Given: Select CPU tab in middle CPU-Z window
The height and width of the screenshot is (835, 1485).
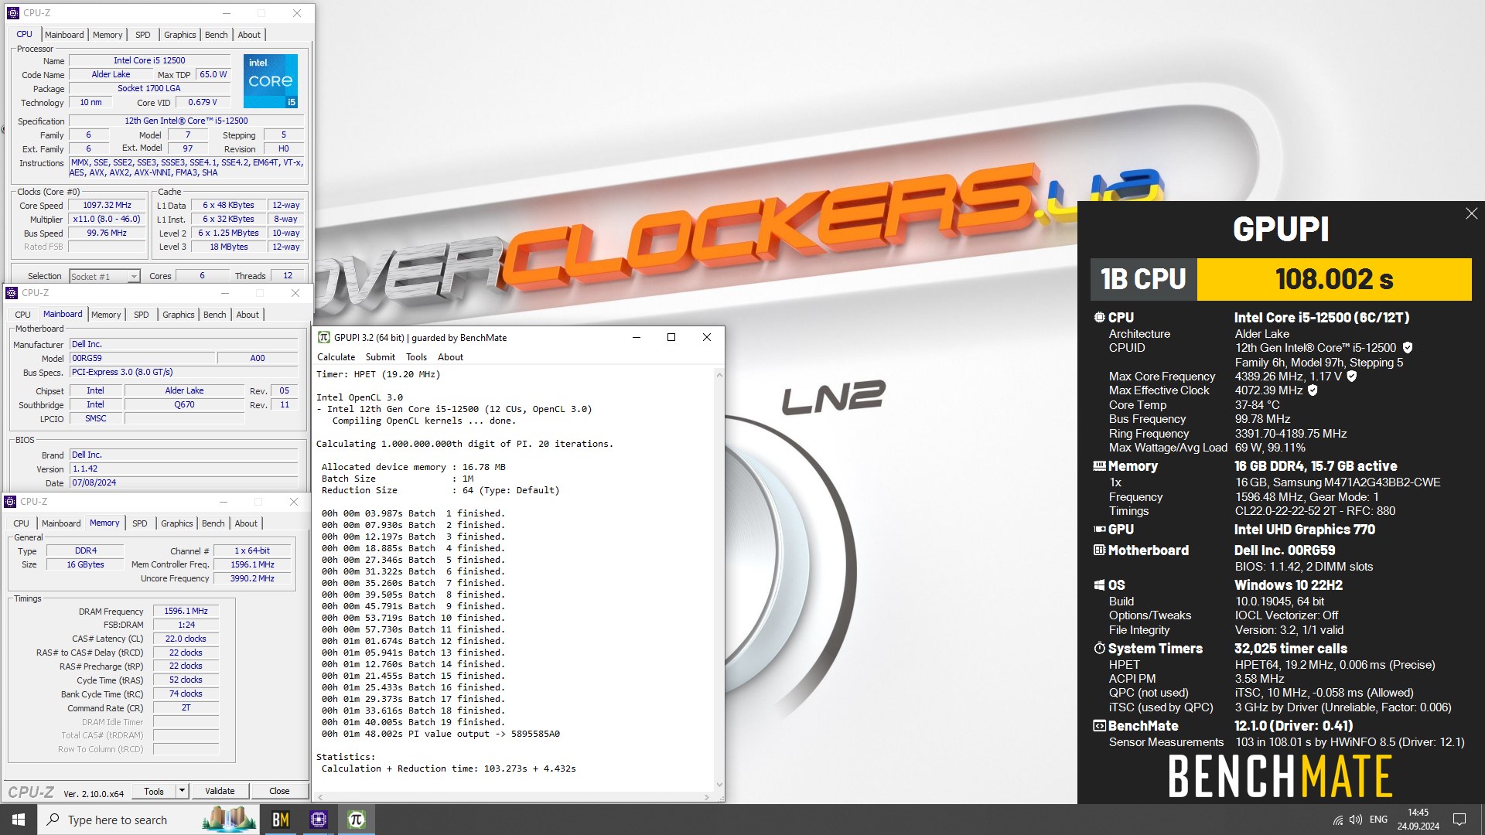Looking at the screenshot, I should point(22,315).
